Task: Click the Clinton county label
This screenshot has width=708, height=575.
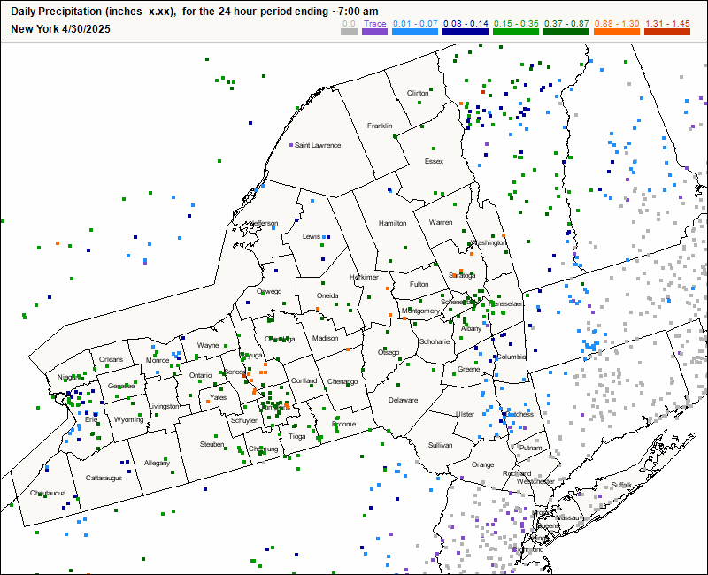Action: (x=418, y=93)
